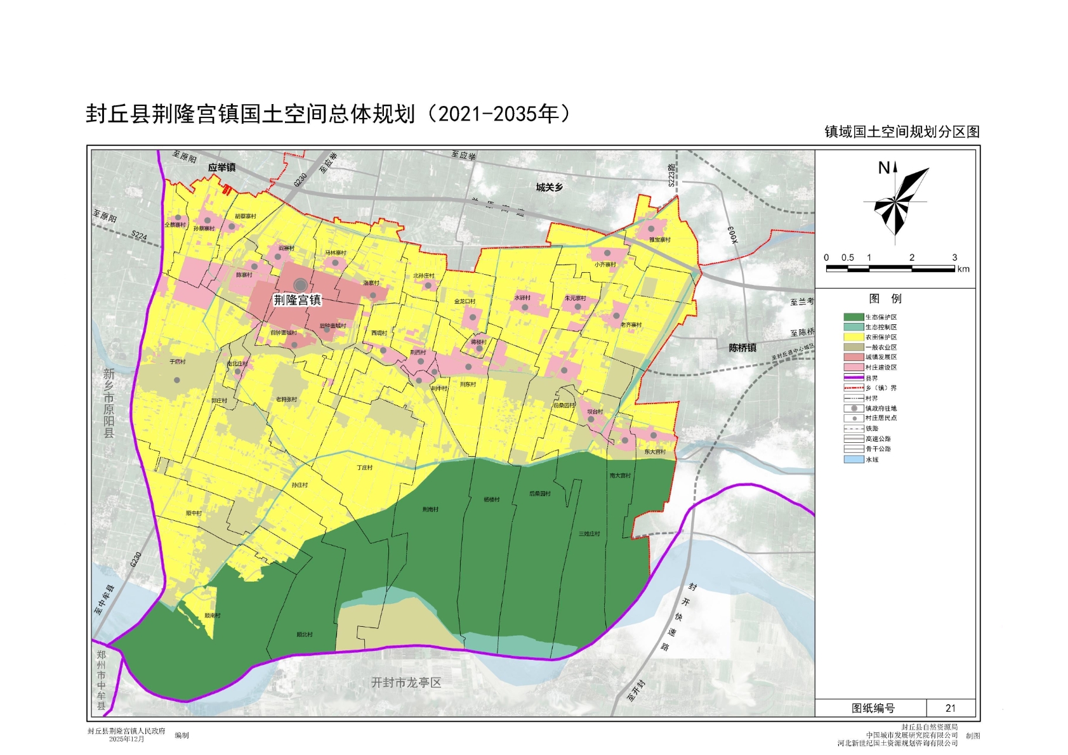The height and width of the screenshot is (755, 1068).
Task: Click the 开封市龙亭区 label below the map
Action: click(x=405, y=683)
